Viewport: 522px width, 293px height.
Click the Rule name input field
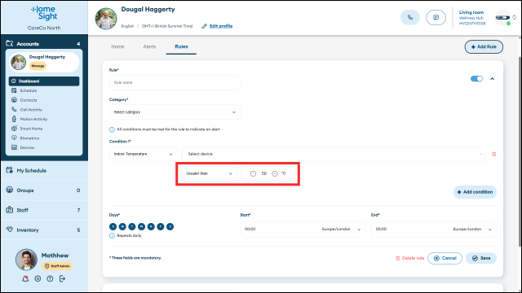pos(175,82)
